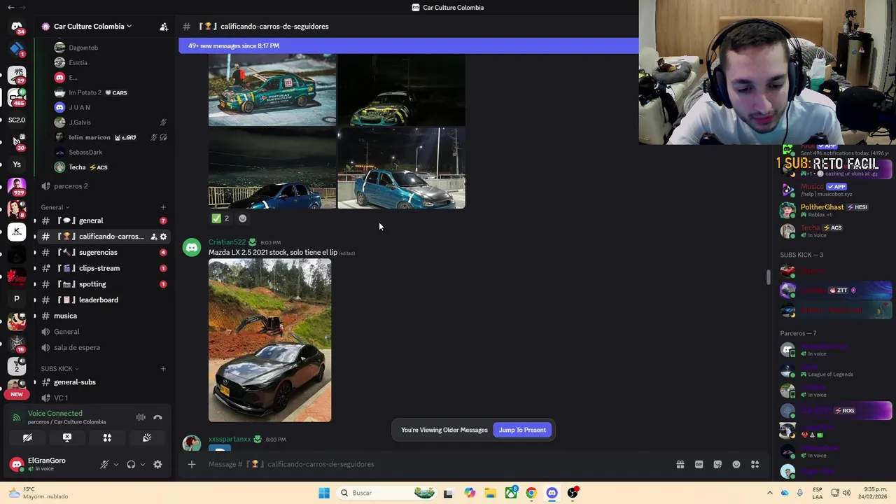
Task: Add reaction with smiley icon under photos
Action: pos(242,218)
